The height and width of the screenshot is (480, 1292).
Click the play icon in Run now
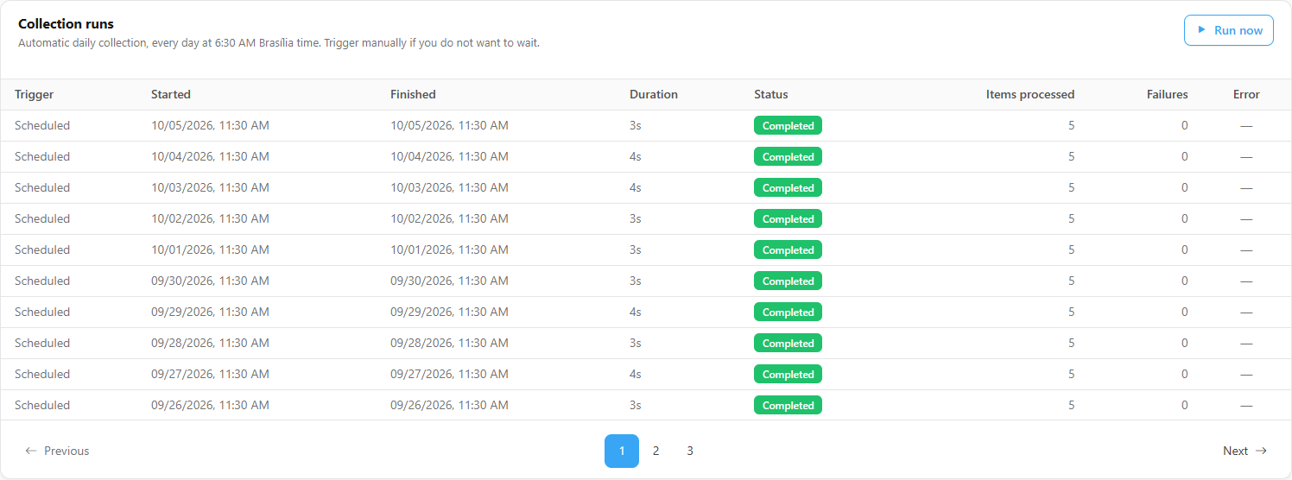point(1201,30)
